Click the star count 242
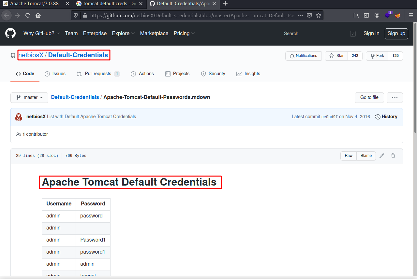The image size is (417, 279). pyautogui.click(x=355, y=56)
